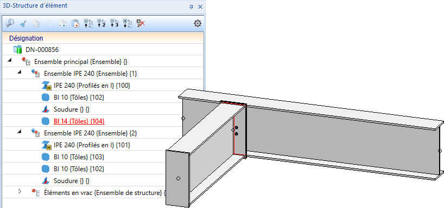Click the copy documents icon
This screenshot has height=208, width=444.
[36, 23]
